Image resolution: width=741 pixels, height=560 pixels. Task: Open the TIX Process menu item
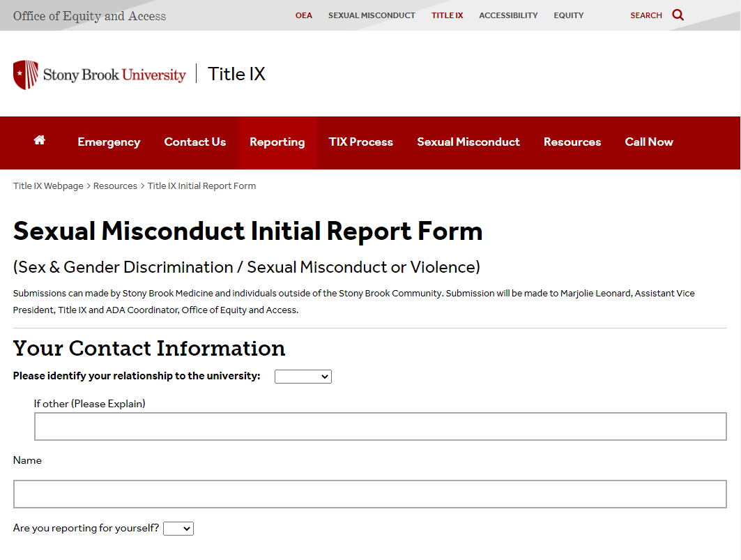360,142
